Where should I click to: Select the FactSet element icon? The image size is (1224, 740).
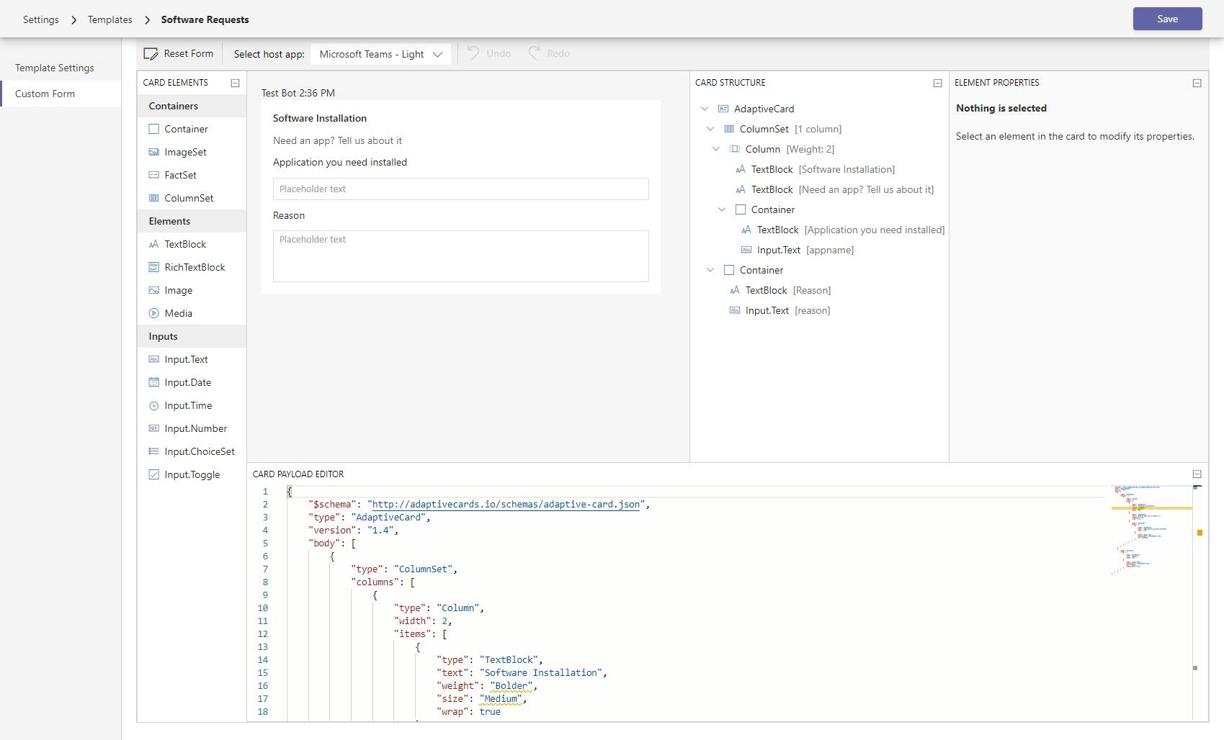153,175
